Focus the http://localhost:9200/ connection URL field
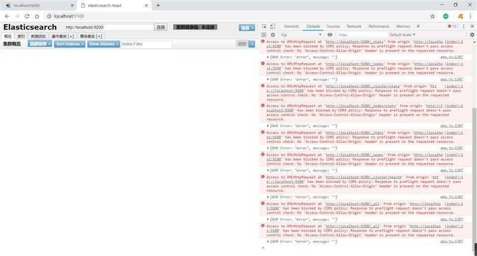Screen dimensions: 477x256 pyautogui.click(x=109, y=27)
